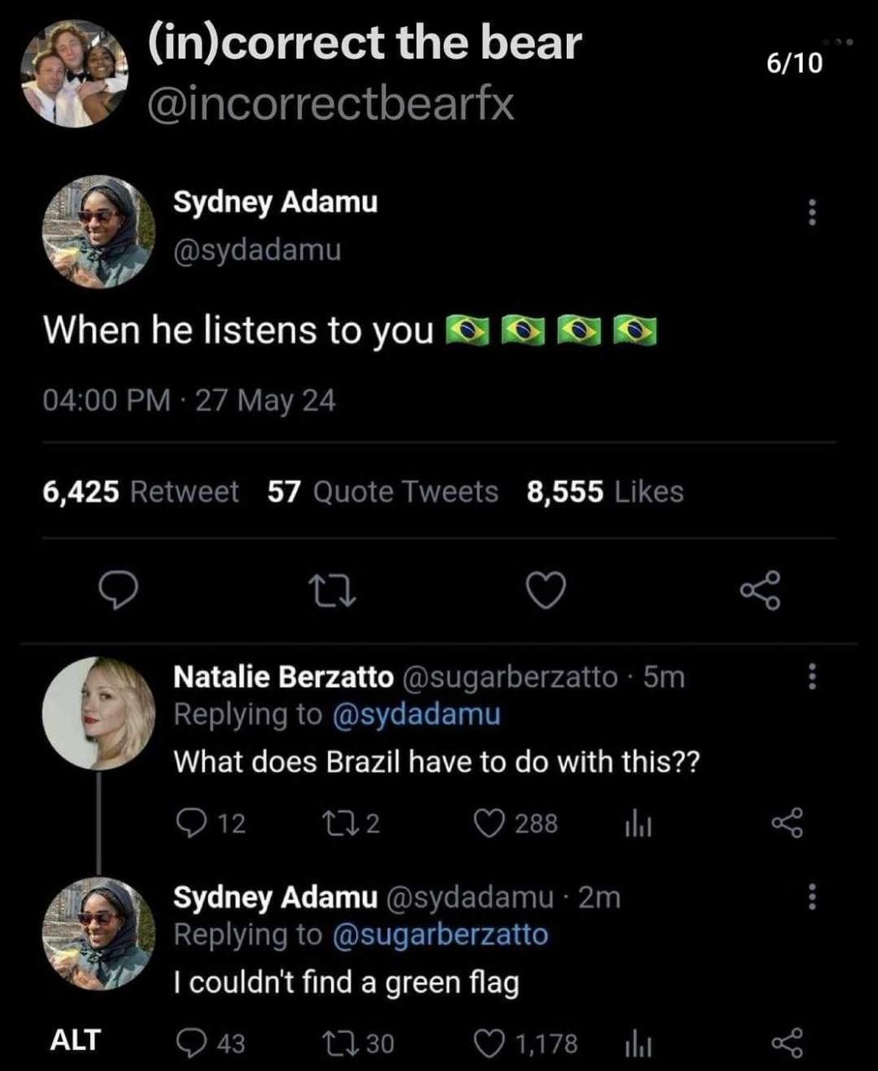Share the 'I couldn't find a green flag' reply
The image size is (878, 1071).
tap(786, 1043)
